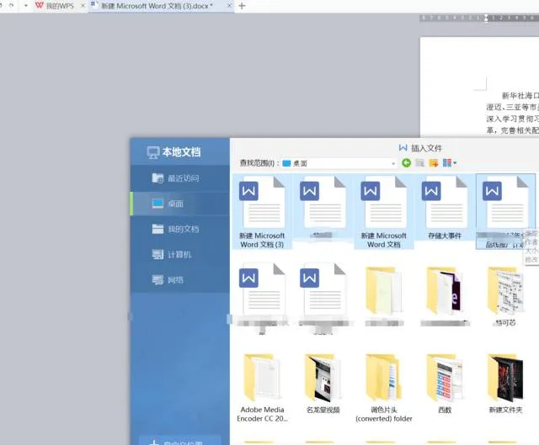The width and height of the screenshot is (539, 445).
Task: Expand the 查找范围 location dropdown
Action: (x=393, y=164)
